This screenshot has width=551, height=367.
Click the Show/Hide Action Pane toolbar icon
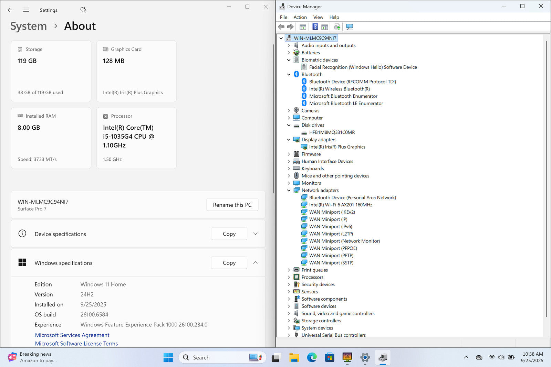(x=324, y=27)
